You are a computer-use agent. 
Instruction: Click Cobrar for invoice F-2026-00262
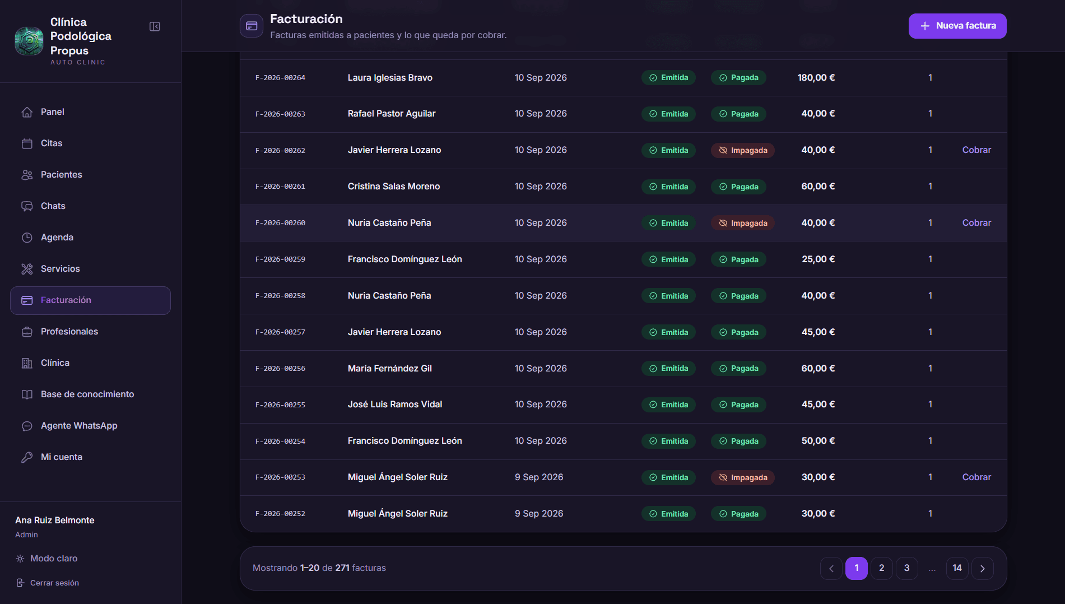click(976, 150)
